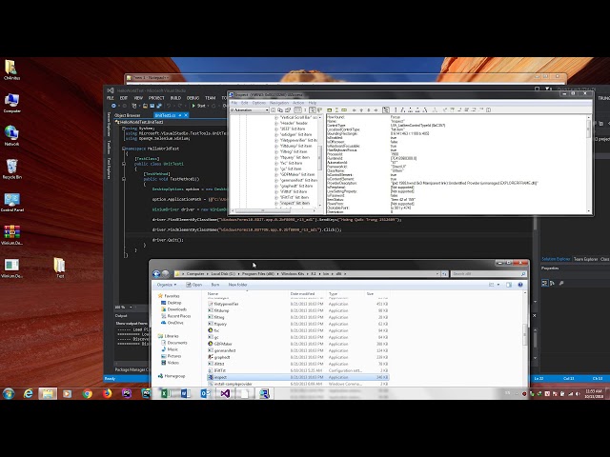Sort by the Name column header in Explorer
The image size is (610, 457).
pos(213,294)
